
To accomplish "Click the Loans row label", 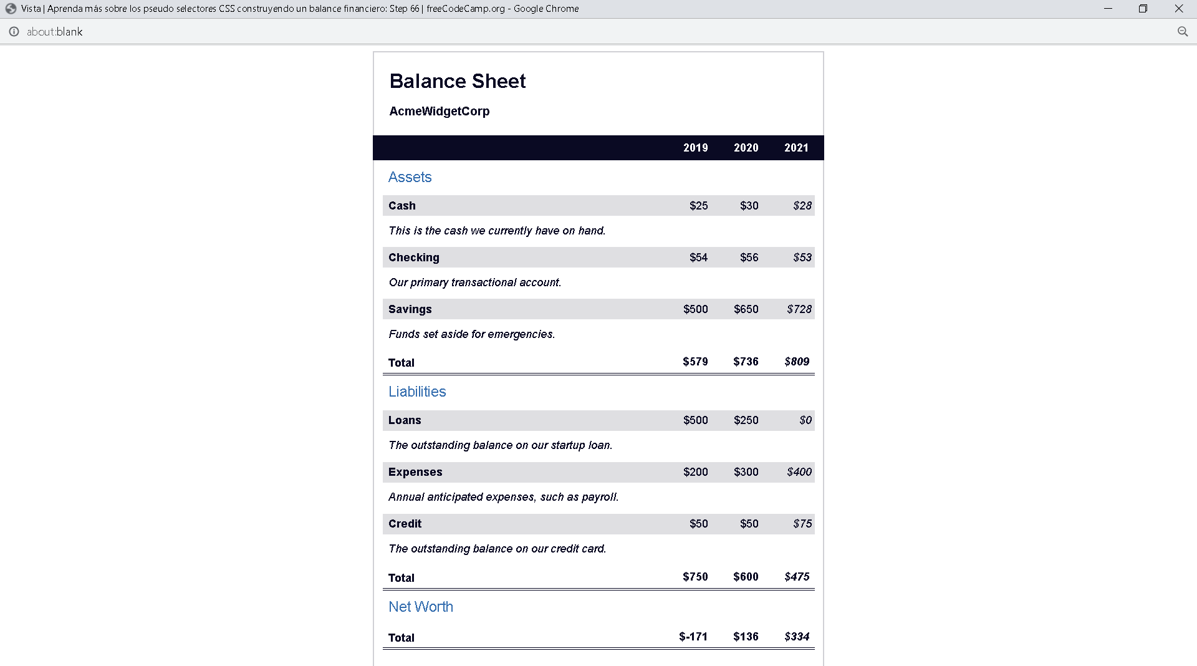I will [405, 420].
